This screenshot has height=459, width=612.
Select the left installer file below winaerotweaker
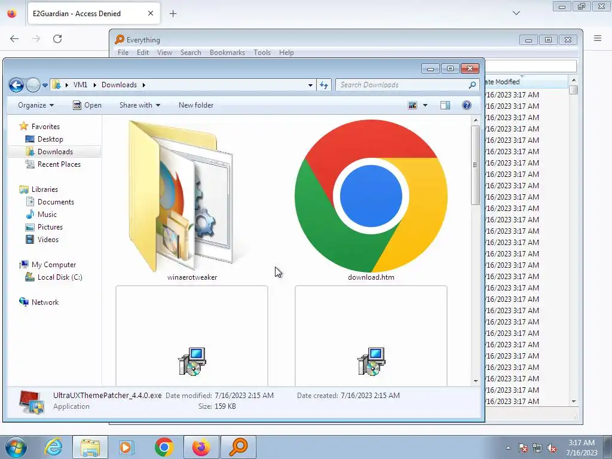pos(192,336)
